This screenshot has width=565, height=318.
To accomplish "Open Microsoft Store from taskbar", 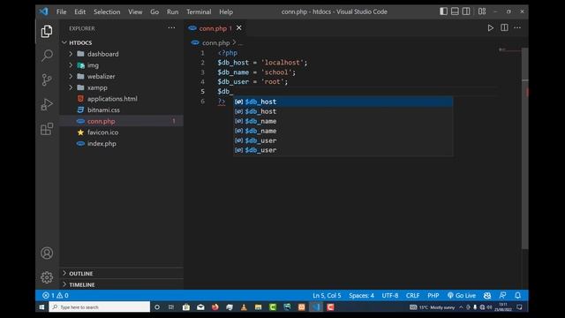I will tap(186, 307).
